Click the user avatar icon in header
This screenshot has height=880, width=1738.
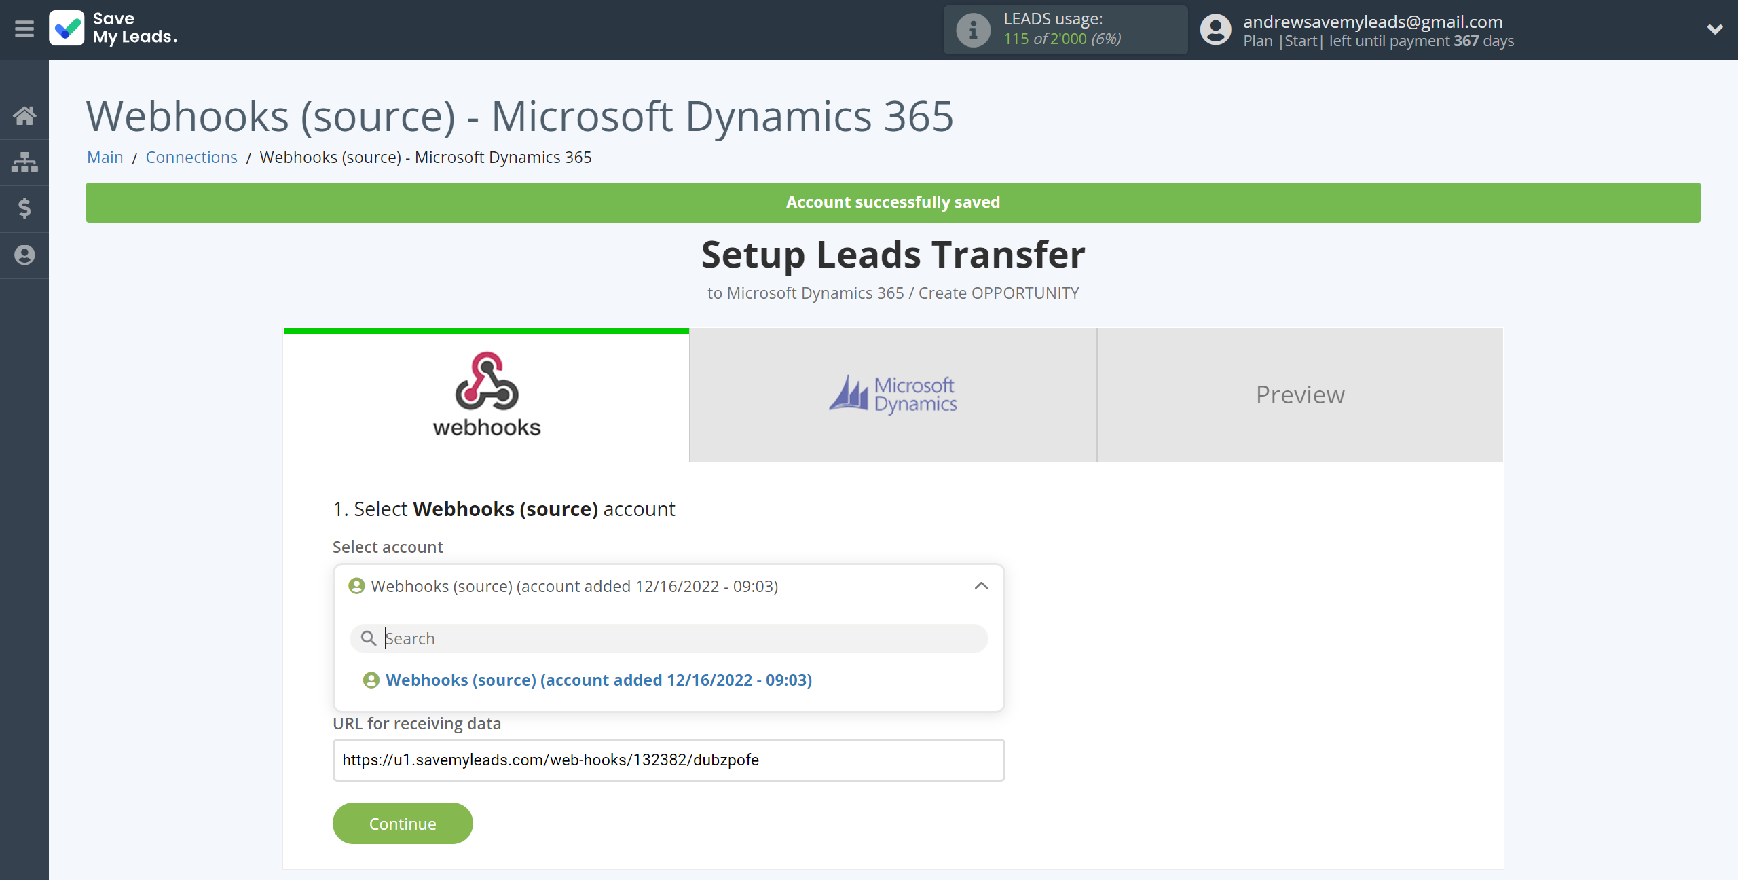click(1215, 30)
